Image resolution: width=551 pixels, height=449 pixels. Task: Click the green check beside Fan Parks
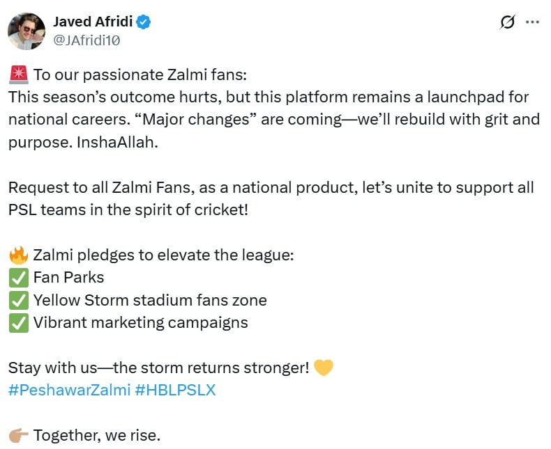point(19,278)
